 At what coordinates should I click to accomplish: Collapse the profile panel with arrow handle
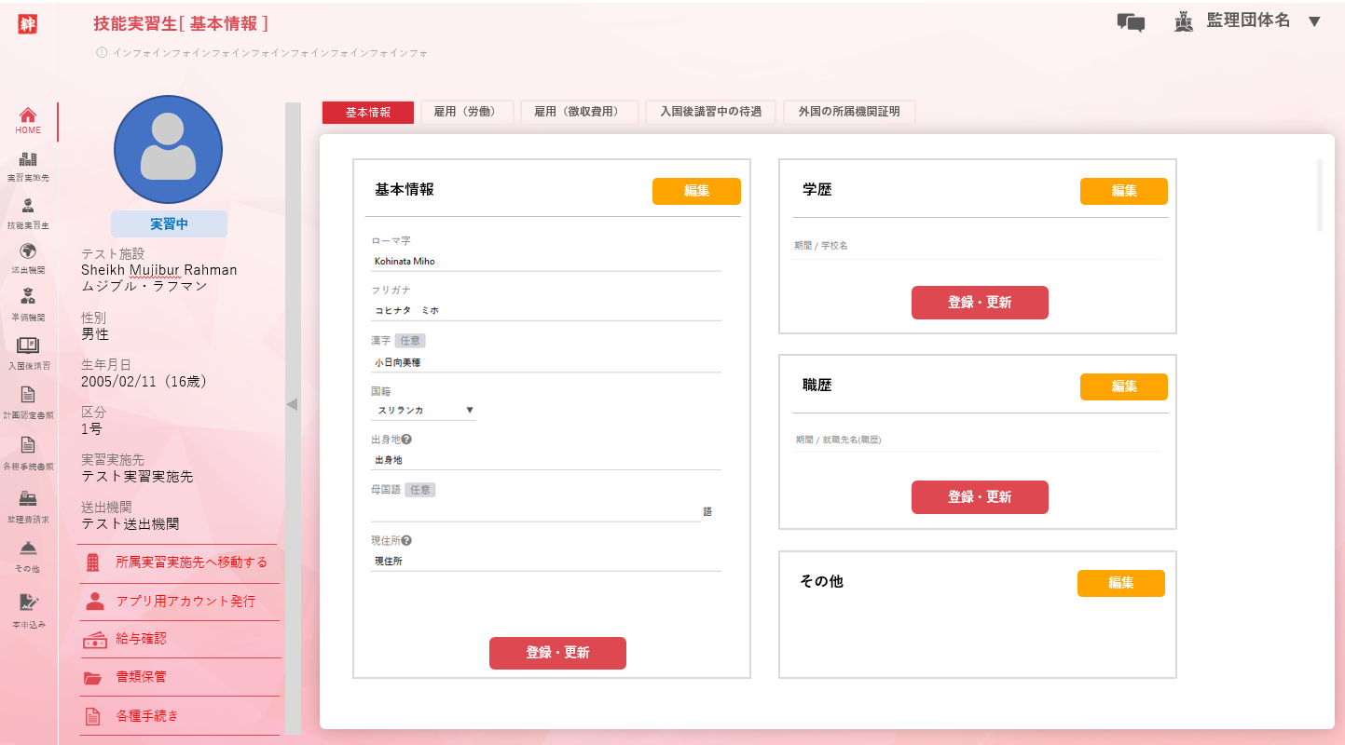(292, 404)
